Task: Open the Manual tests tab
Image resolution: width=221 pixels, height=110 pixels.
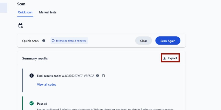Action: [48, 12]
